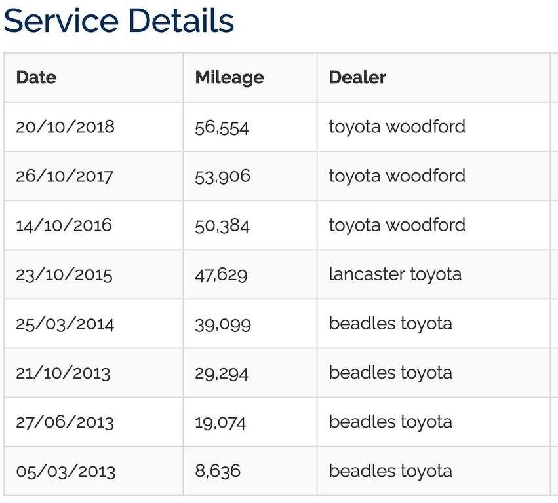Viewport: 558px width, 503px height.
Task: Click mileage value 53,906
Action: [x=223, y=177]
